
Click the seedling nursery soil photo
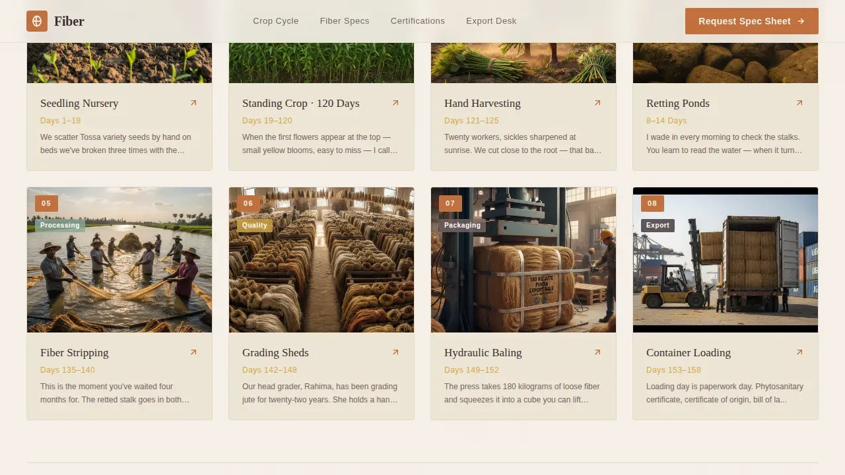pyautogui.click(x=119, y=63)
